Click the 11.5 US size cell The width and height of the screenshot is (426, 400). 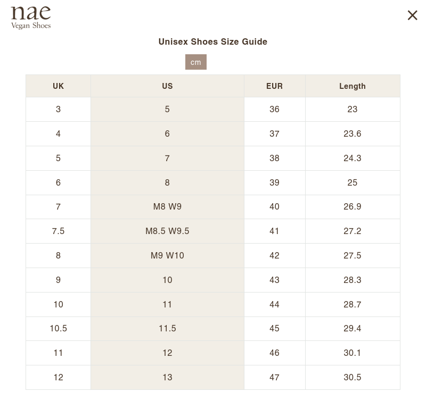pos(167,328)
